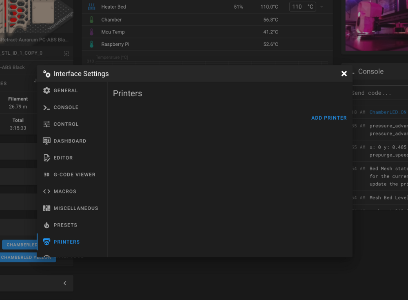Click the ChamberLED_ON console command link
Screen dimensions: 408x300
[388, 112]
